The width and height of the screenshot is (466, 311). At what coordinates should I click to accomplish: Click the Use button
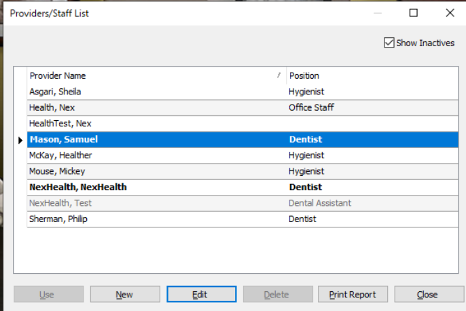pos(48,295)
